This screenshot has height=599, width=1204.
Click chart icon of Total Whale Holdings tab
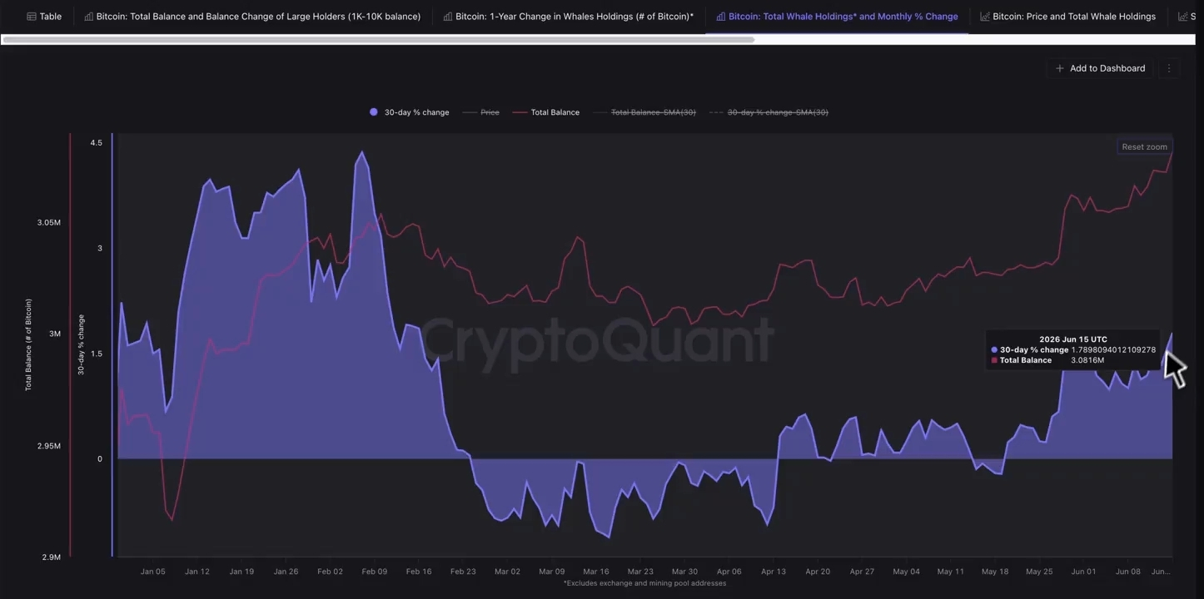click(721, 17)
